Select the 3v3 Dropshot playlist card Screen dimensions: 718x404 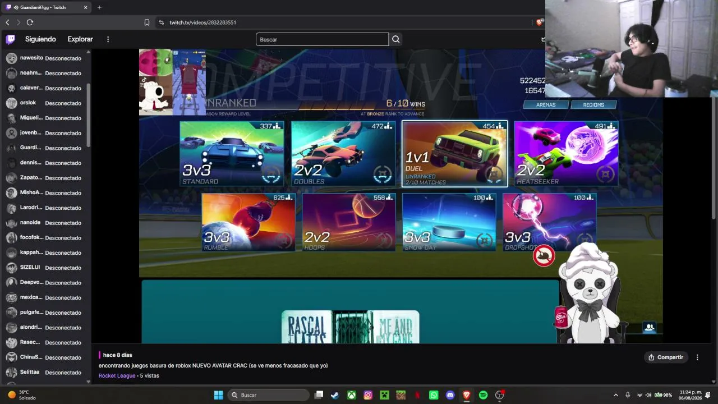coord(550,222)
